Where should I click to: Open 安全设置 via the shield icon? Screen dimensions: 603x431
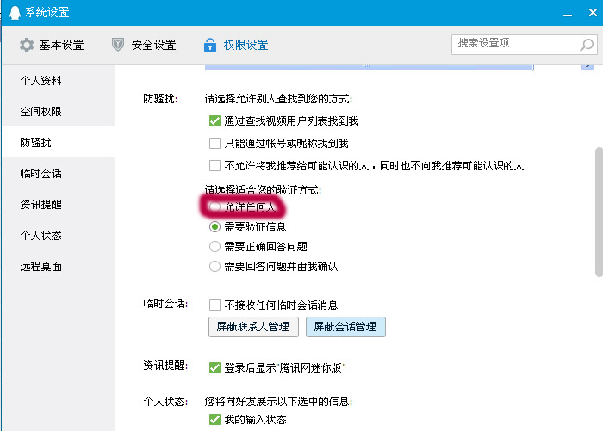[x=118, y=45]
